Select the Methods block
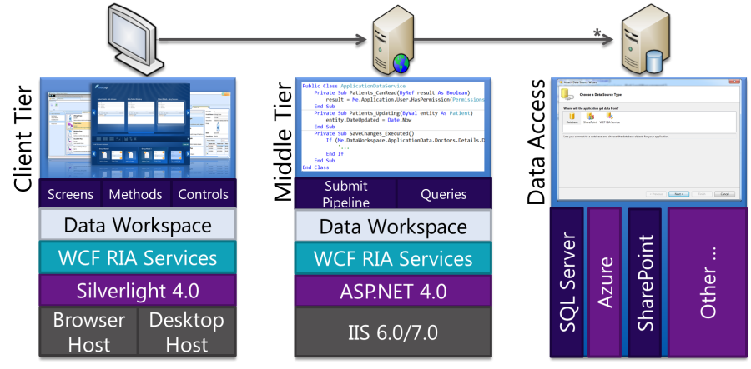The height and width of the screenshot is (369, 751). point(137,194)
